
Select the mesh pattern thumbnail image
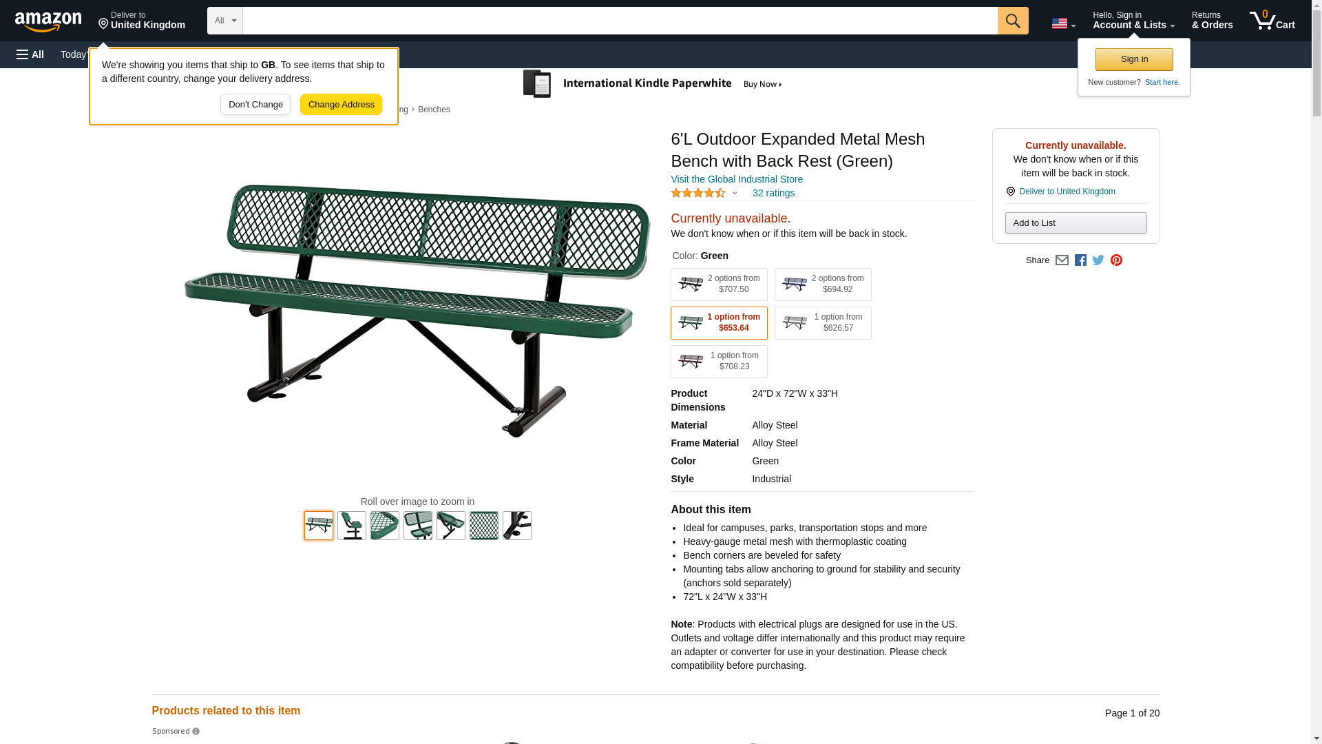(x=484, y=526)
